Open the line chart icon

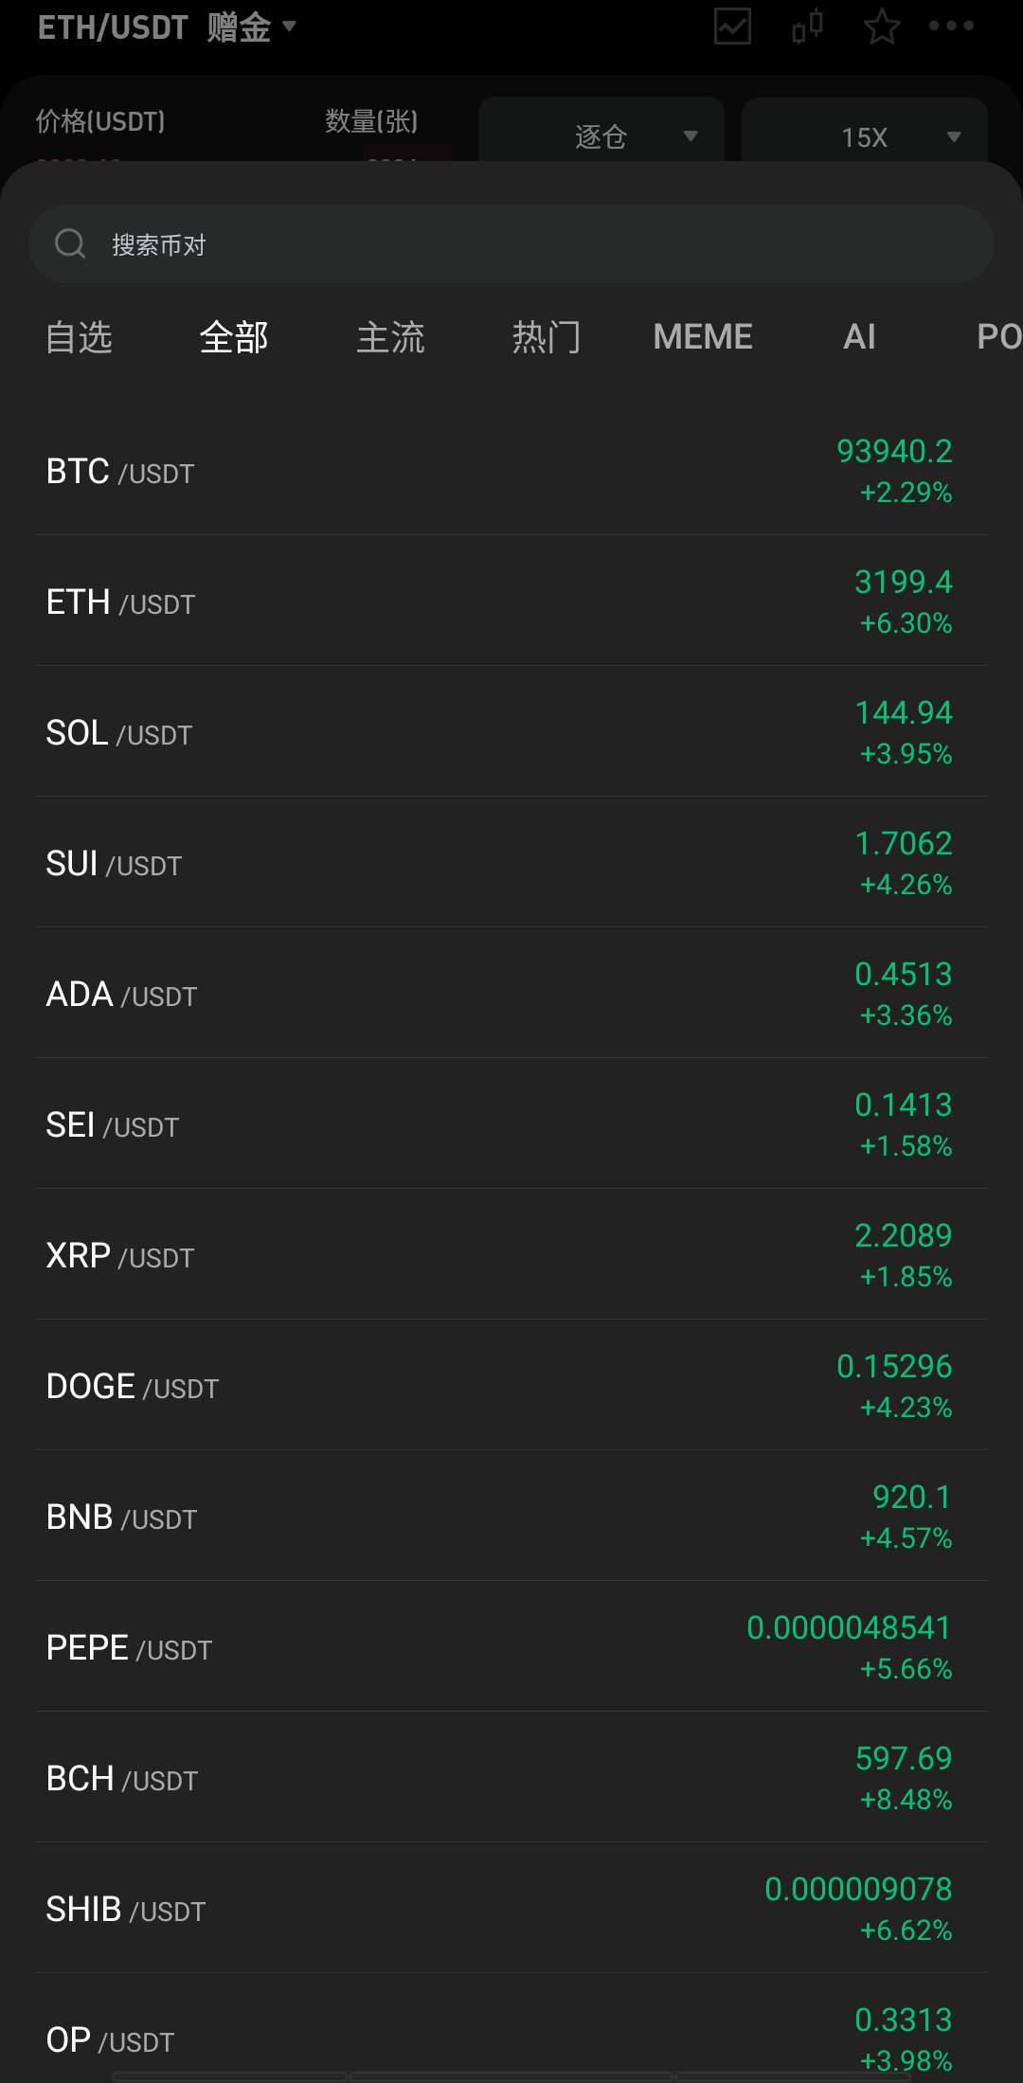(732, 27)
